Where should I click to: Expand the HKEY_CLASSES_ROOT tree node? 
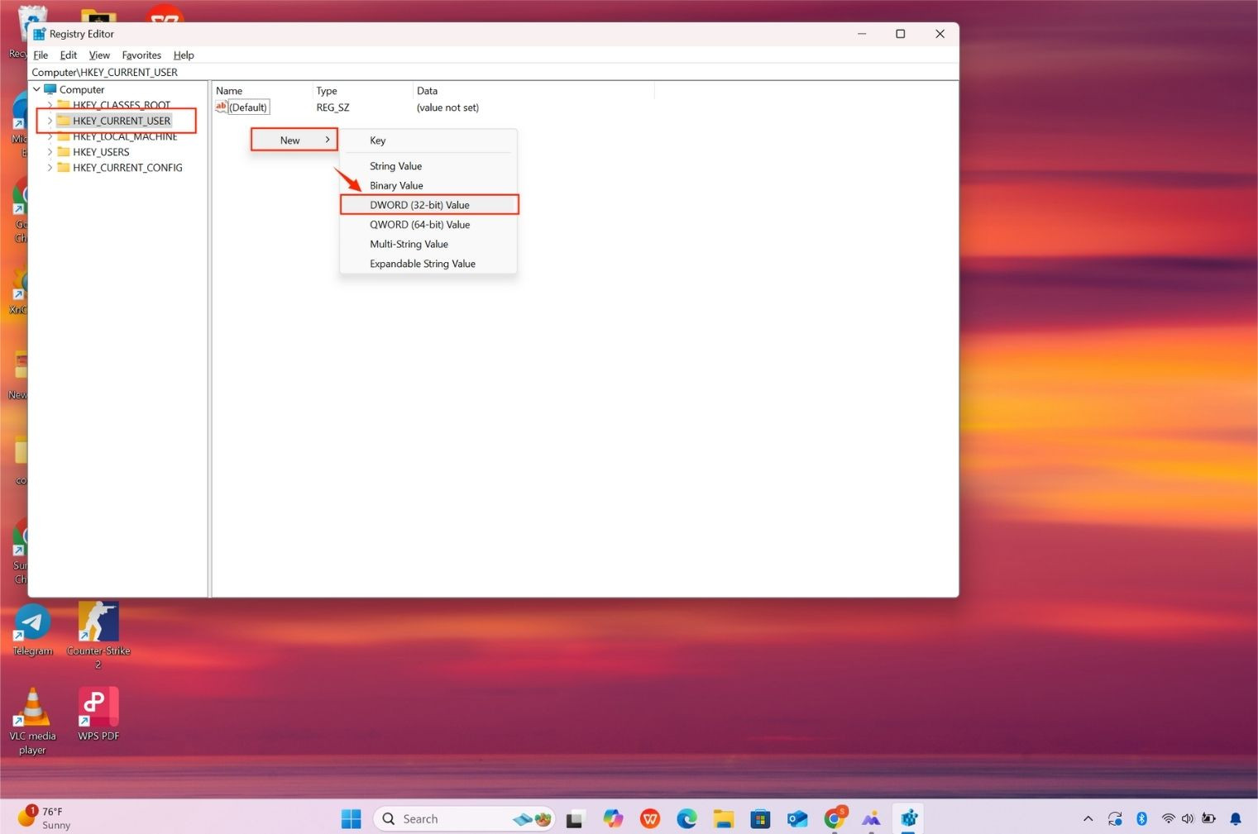(50, 105)
